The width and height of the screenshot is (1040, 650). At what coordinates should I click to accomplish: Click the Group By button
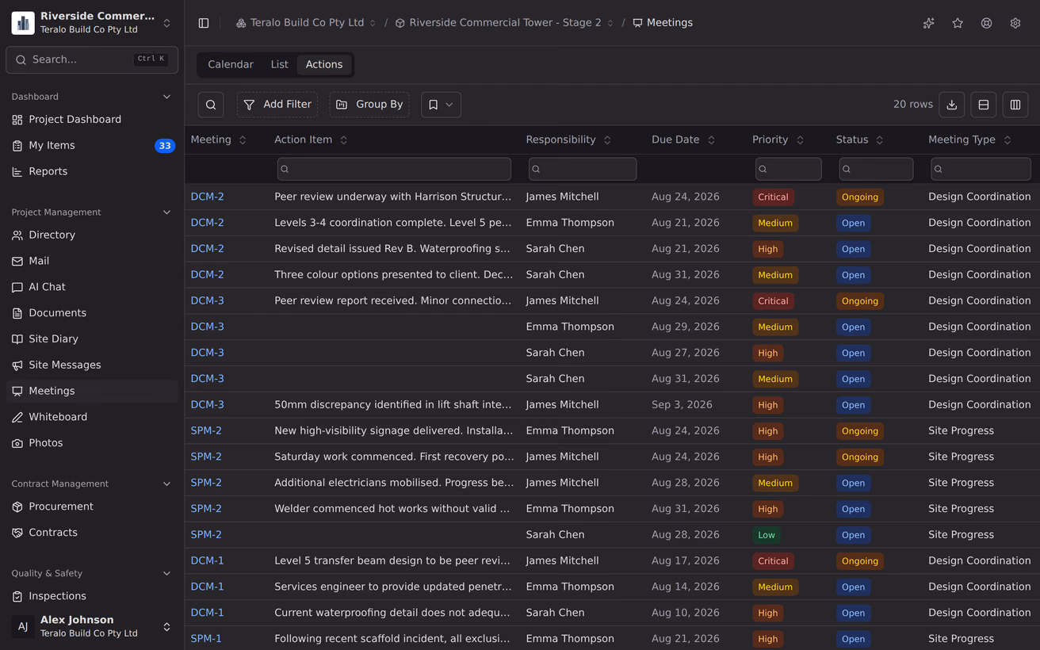(369, 105)
